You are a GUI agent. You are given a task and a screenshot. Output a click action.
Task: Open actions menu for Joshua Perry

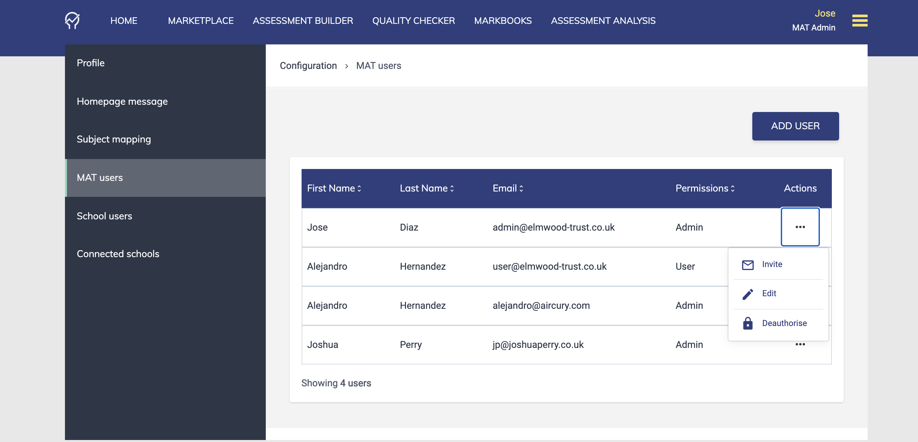(x=800, y=344)
